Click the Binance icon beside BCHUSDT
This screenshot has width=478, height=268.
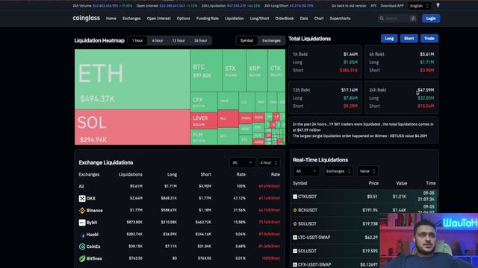pyautogui.click(x=295, y=210)
